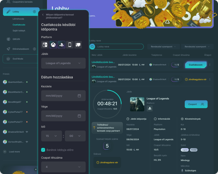
Task: Select the Xbox platform icon
Action: click(53, 45)
